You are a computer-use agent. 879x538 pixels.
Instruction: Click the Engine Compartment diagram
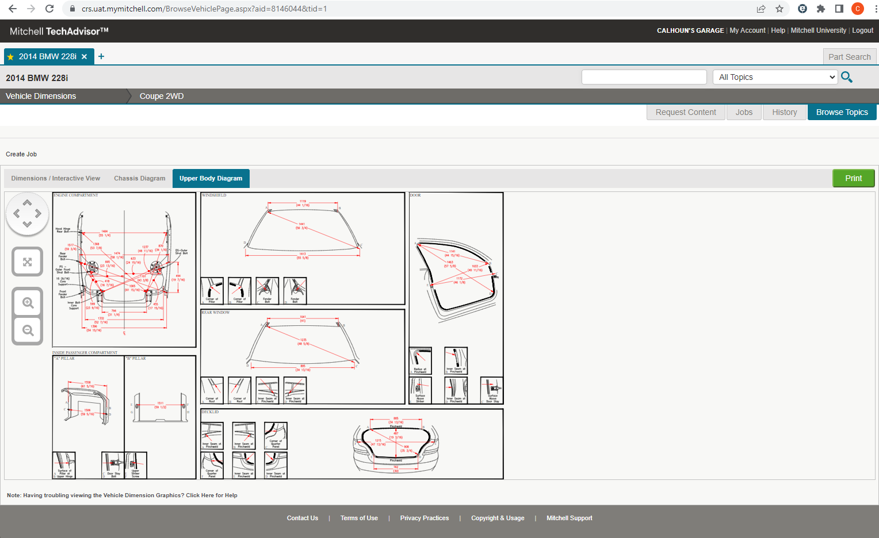click(124, 270)
